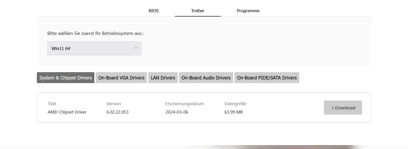Click the 63.99 MB file size
Viewport: 408px width, 149px height.
pyautogui.click(x=233, y=112)
